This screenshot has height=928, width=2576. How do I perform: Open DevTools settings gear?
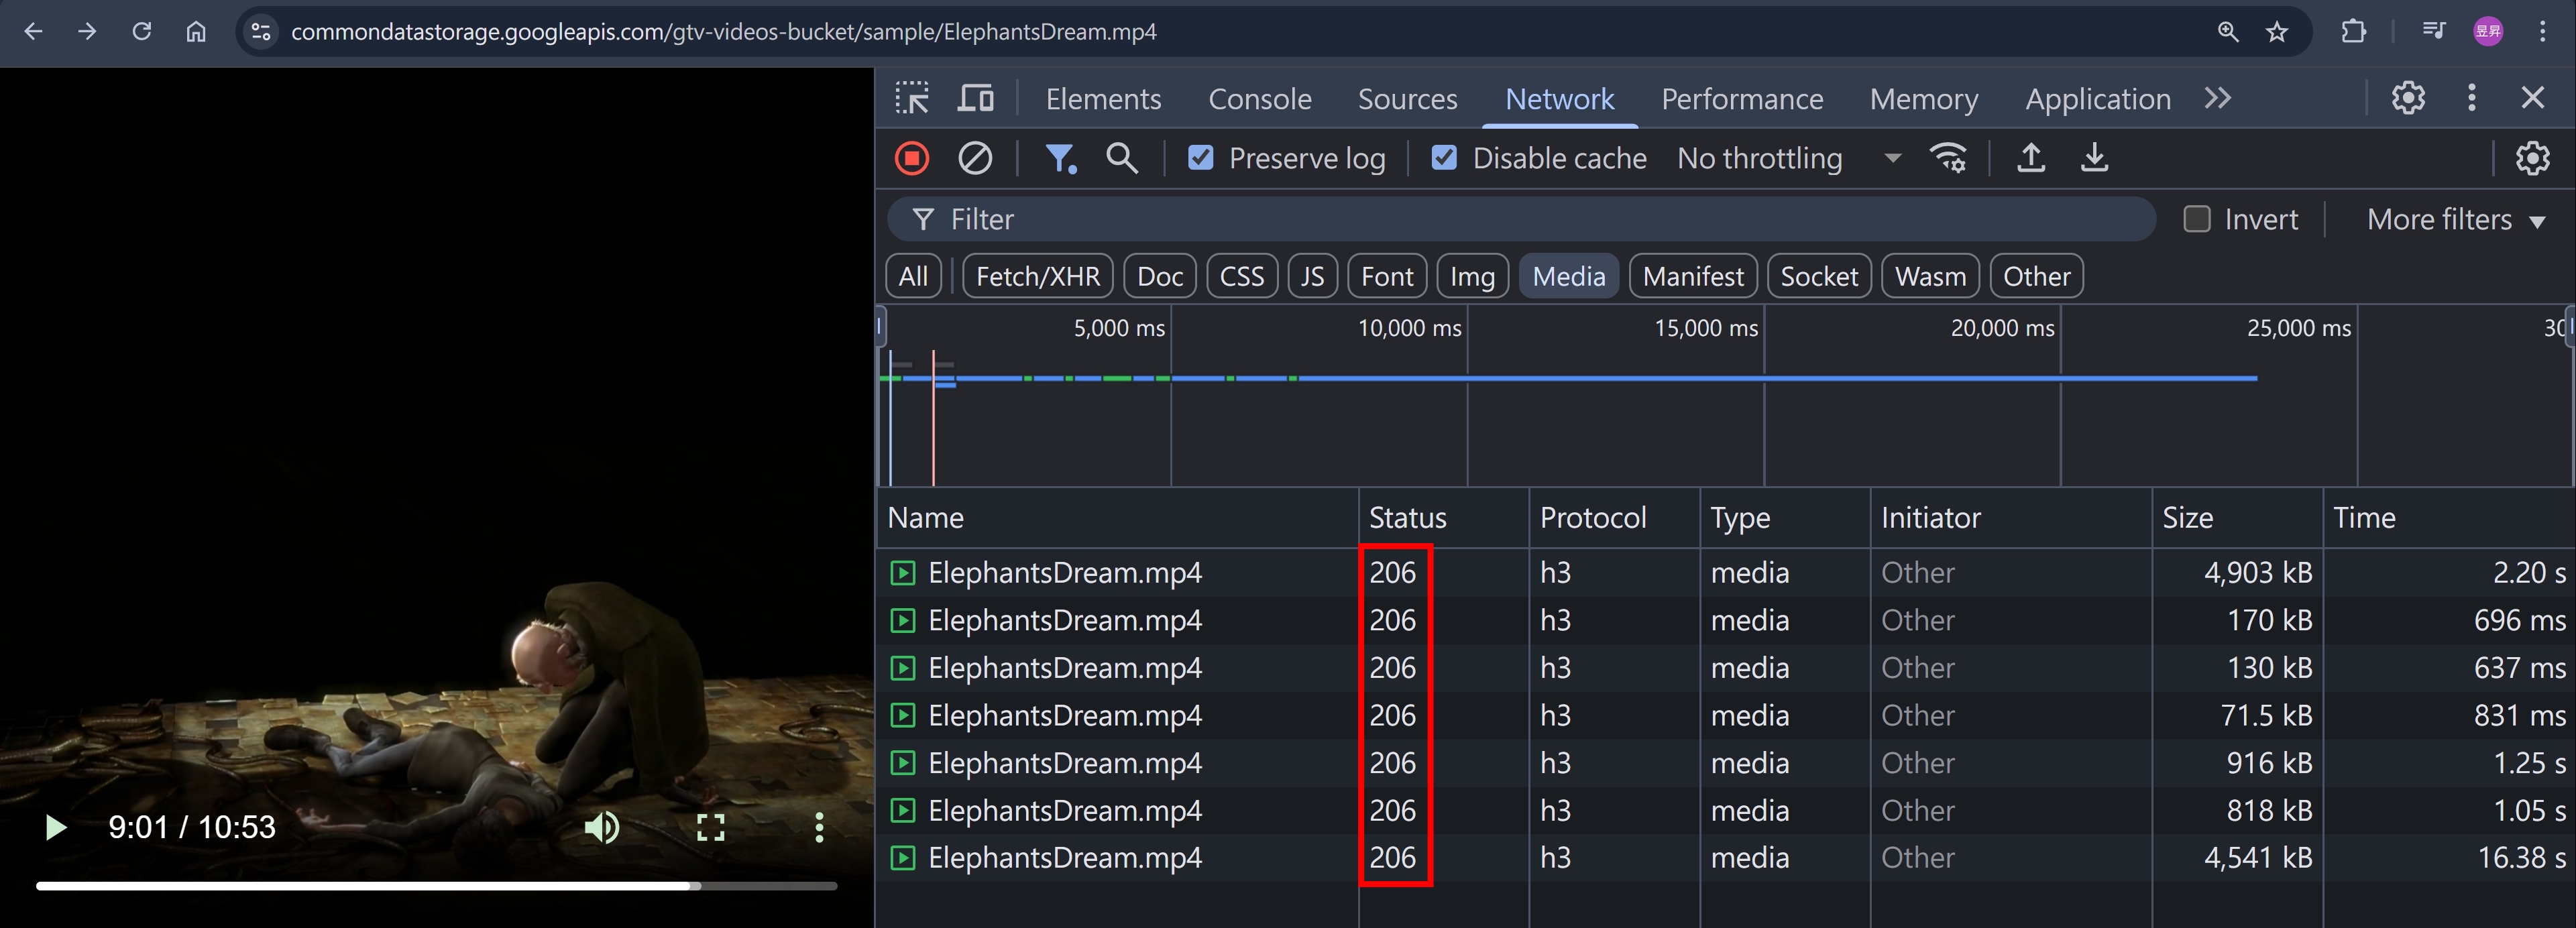(2408, 98)
